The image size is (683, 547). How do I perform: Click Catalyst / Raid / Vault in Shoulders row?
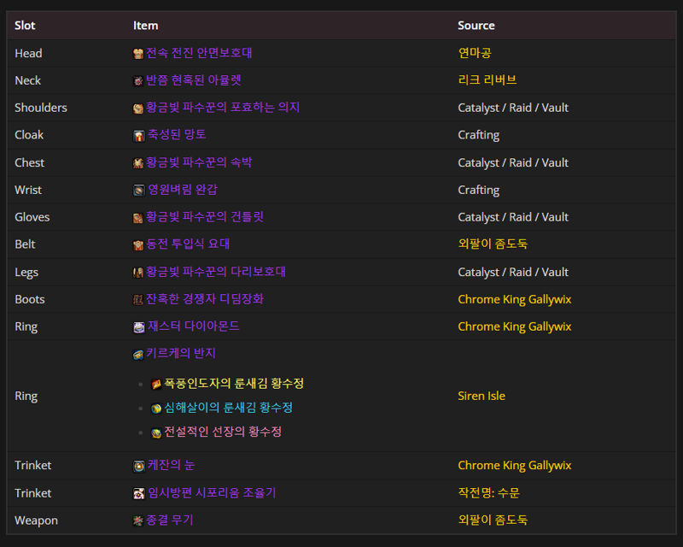(513, 108)
